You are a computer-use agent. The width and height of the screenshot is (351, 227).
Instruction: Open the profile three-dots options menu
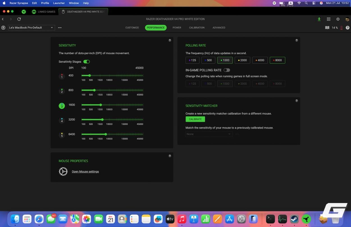click(60, 28)
